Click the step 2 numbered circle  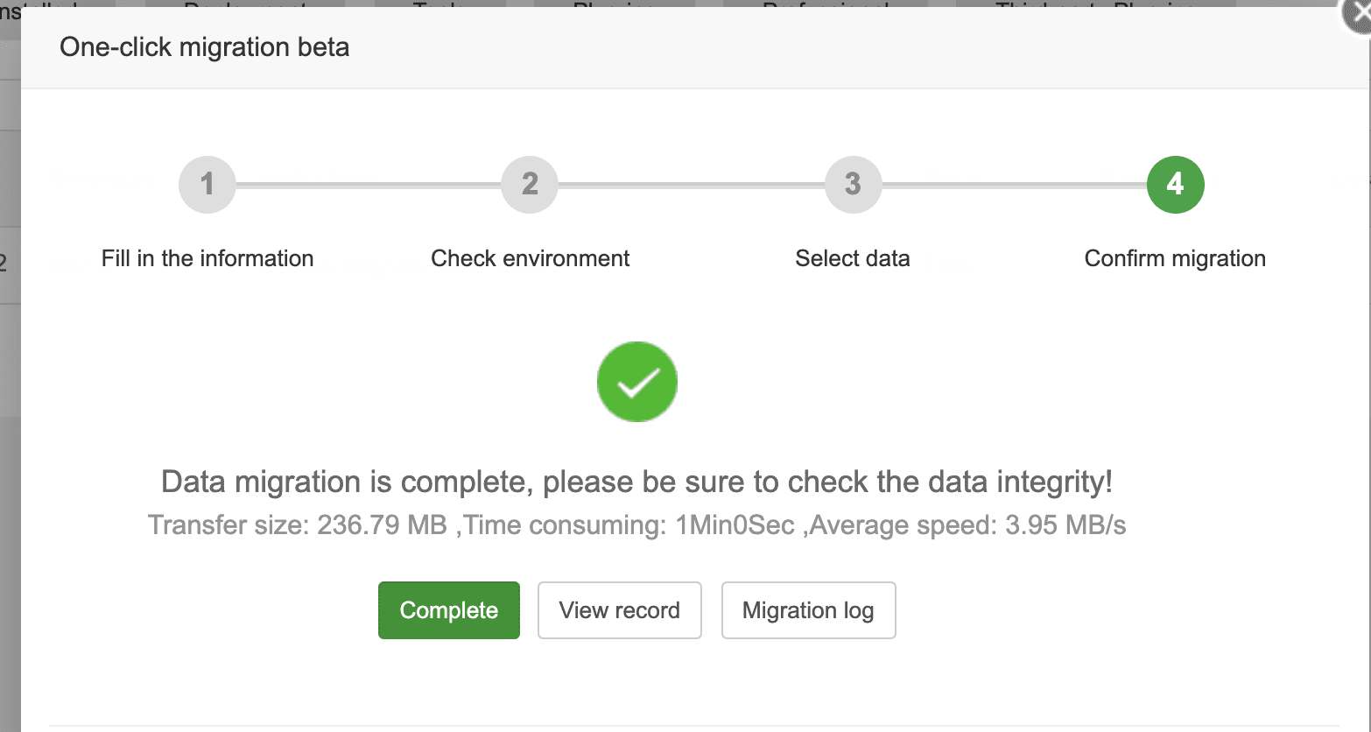tap(530, 184)
